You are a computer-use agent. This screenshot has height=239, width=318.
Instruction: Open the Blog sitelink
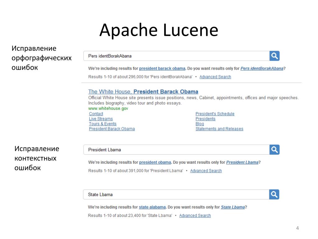(x=200, y=124)
